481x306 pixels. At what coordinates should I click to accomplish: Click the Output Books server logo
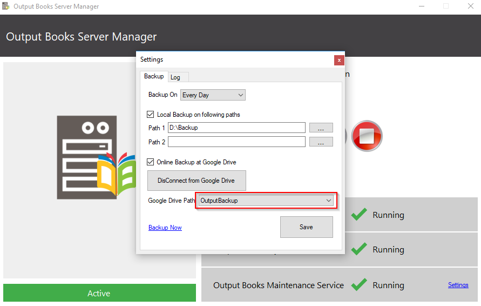coord(96,157)
